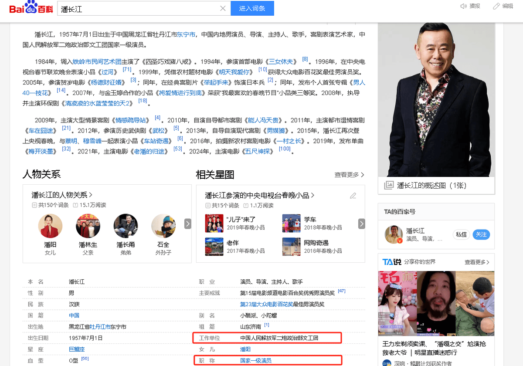Viewport: 523px width, 366px height.
Task: Click the 私信 button
Action: tap(461, 234)
